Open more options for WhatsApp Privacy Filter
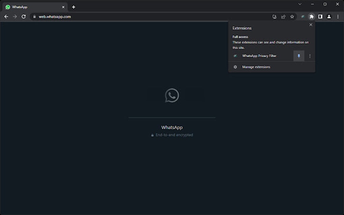 (x=310, y=56)
